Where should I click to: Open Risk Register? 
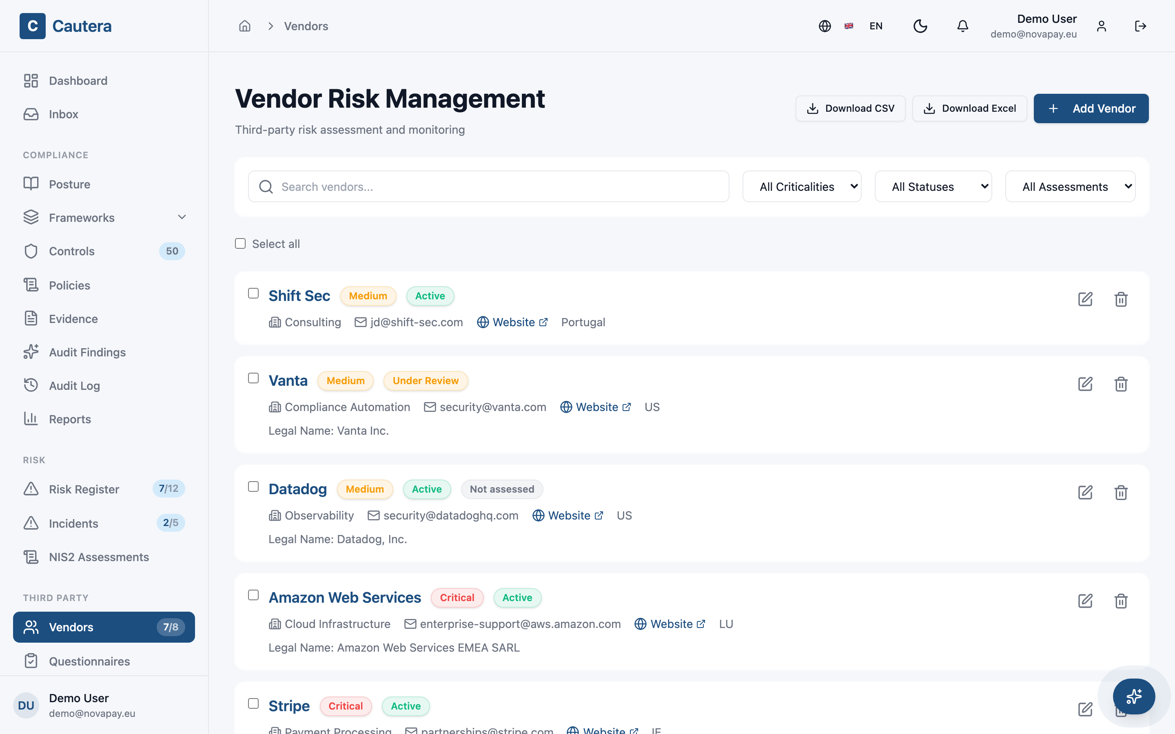click(x=104, y=489)
